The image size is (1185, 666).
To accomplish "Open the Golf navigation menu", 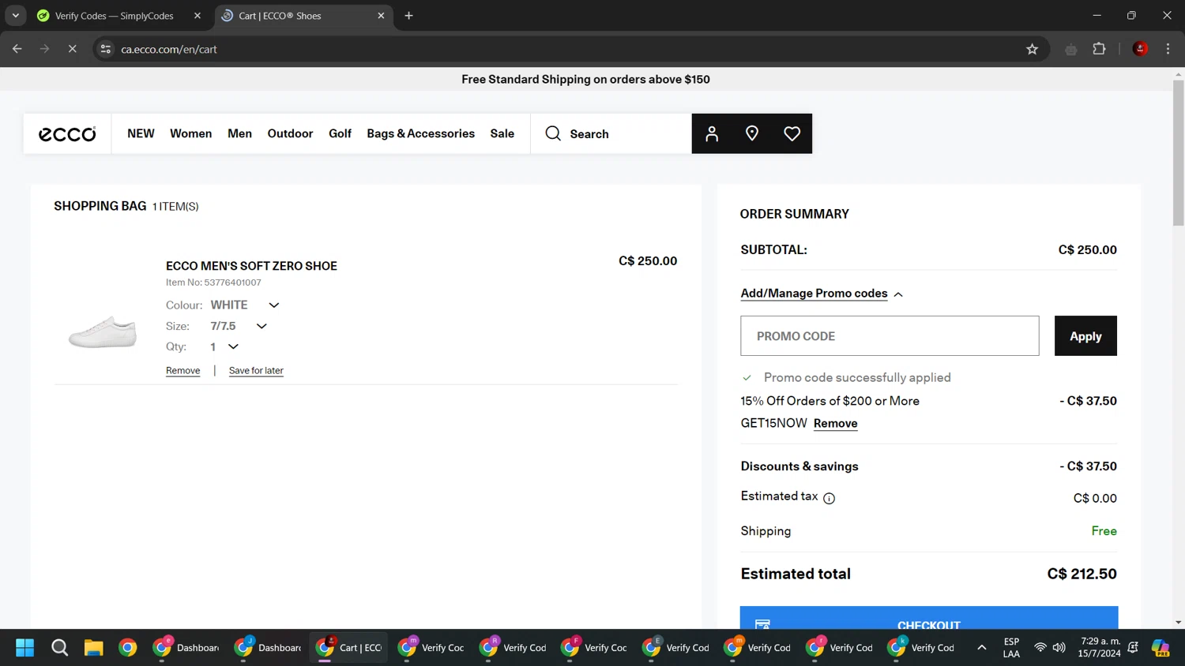I will click(340, 133).
